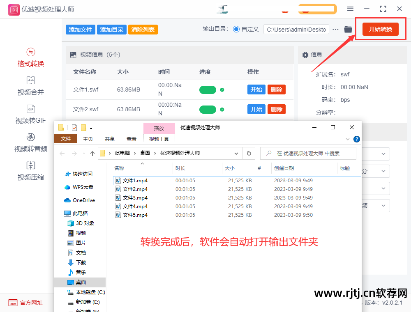Open 快速访问 in navigation pane
Screen dimensions: 411x312
[79, 174]
